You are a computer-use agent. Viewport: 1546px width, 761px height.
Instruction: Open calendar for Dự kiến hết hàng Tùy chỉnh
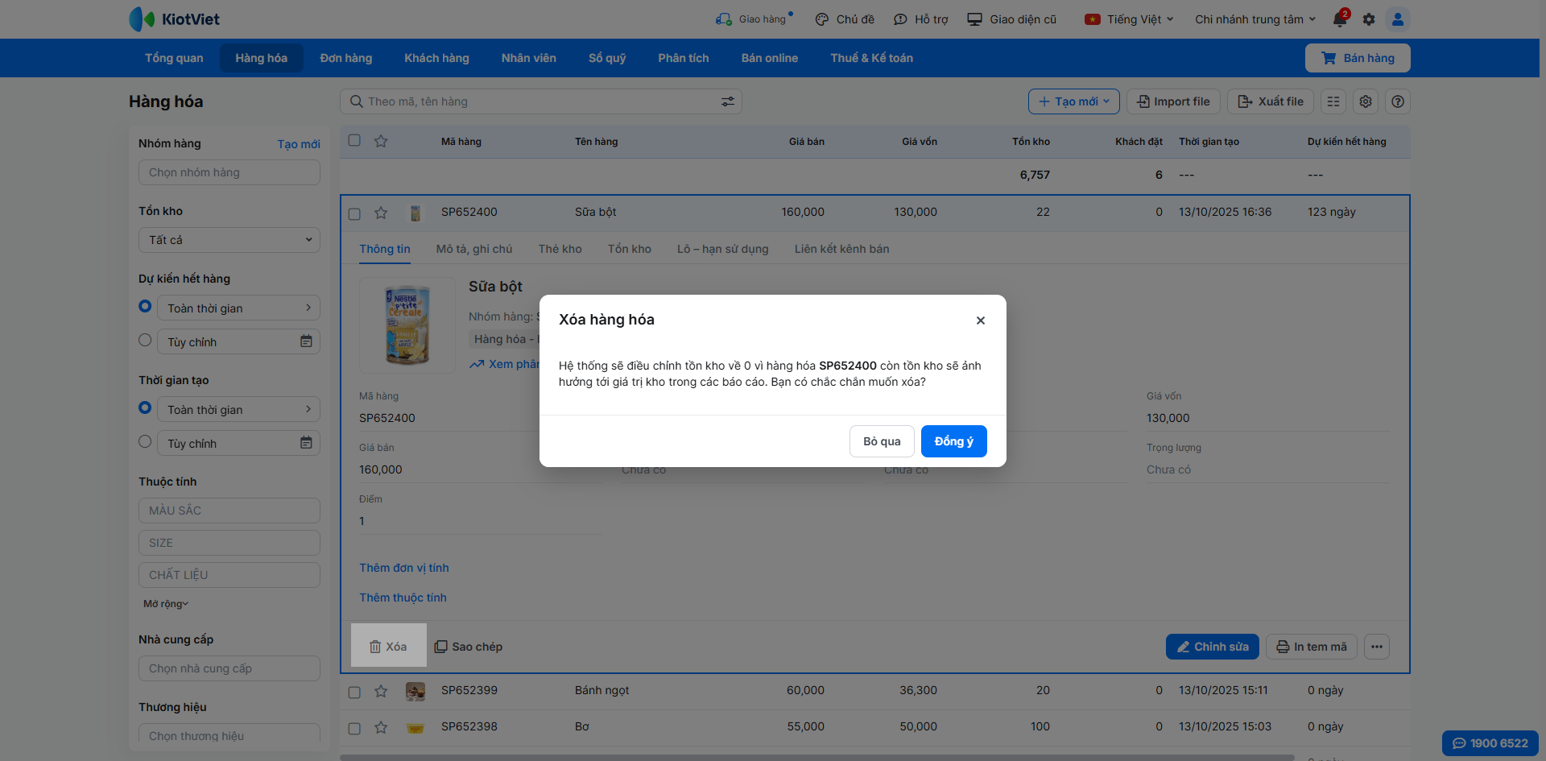306,341
